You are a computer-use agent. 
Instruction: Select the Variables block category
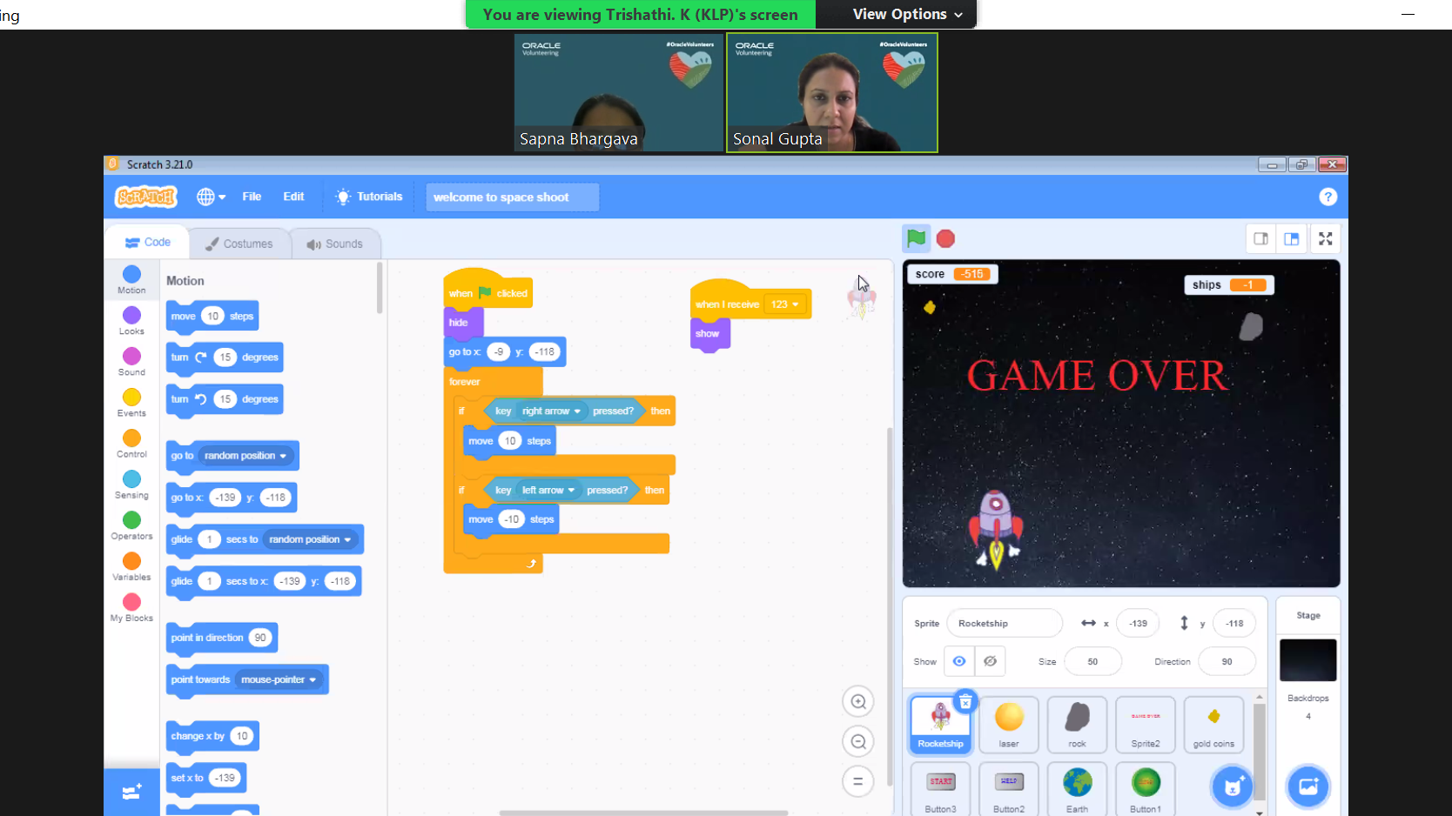coord(131,565)
